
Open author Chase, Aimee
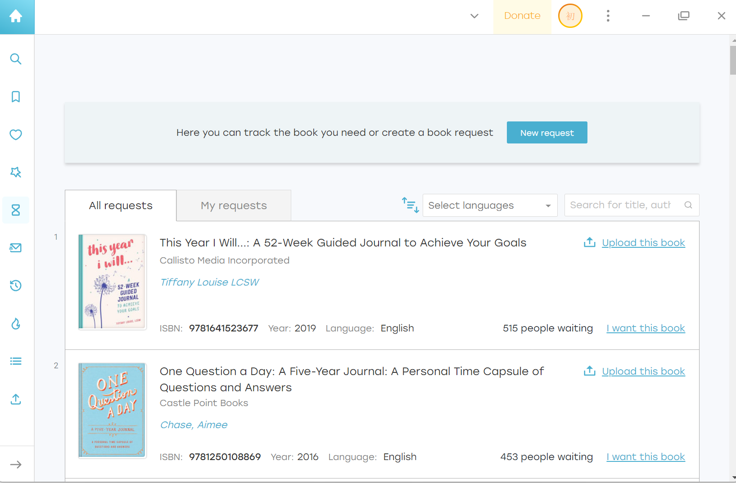click(x=194, y=425)
